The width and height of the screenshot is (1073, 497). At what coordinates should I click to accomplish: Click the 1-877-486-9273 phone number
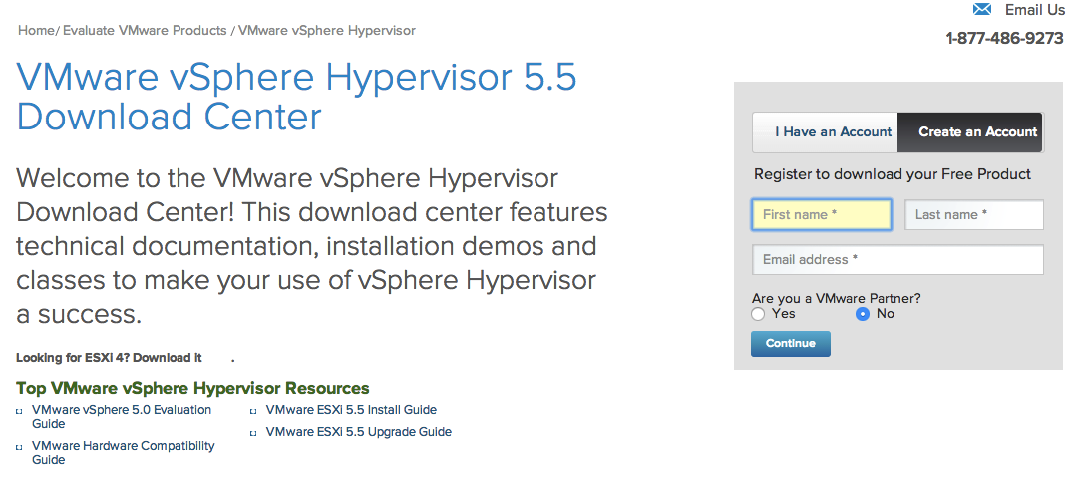[1004, 39]
